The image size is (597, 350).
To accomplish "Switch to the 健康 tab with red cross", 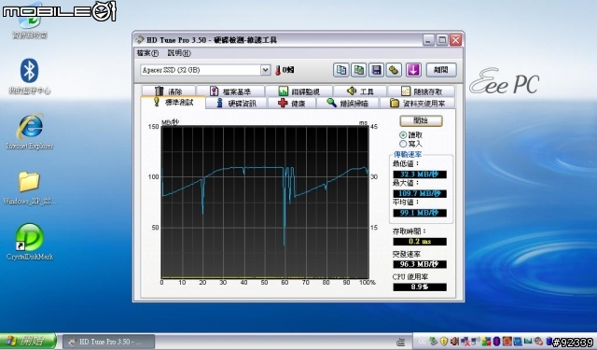I will click(x=292, y=104).
